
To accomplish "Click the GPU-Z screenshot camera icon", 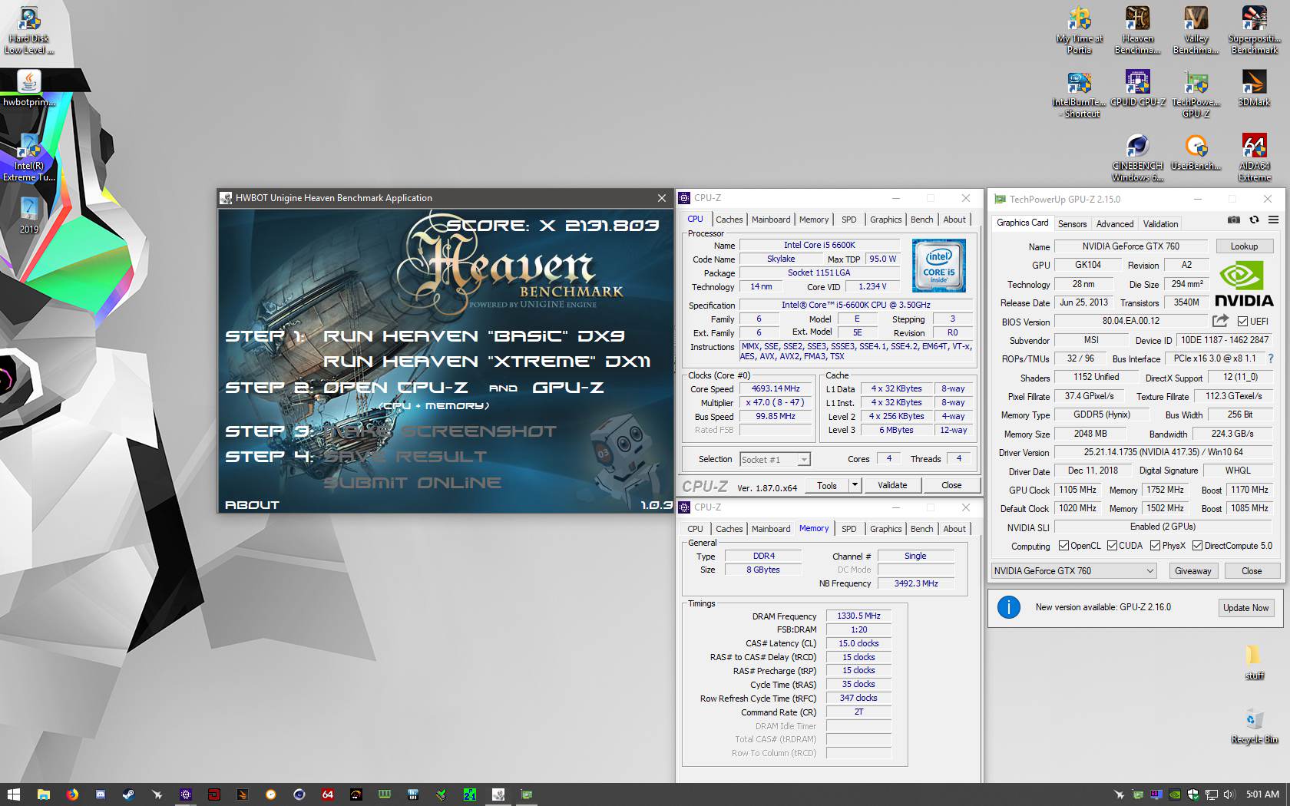I will coord(1233,220).
